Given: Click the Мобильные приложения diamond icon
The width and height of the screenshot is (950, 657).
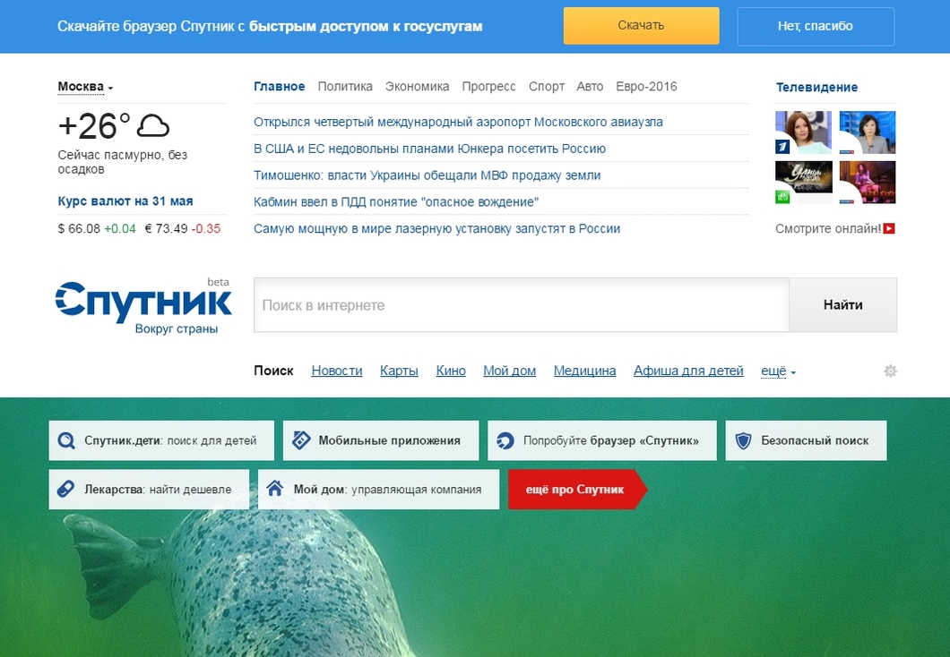Looking at the screenshot, I should [x=301, y=440].
